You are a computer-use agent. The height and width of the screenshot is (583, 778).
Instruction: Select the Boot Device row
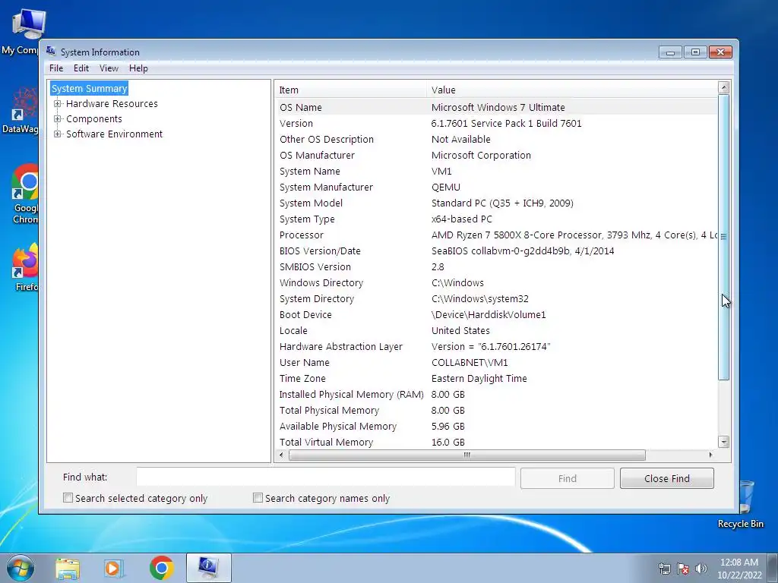[x=496, y=315]
